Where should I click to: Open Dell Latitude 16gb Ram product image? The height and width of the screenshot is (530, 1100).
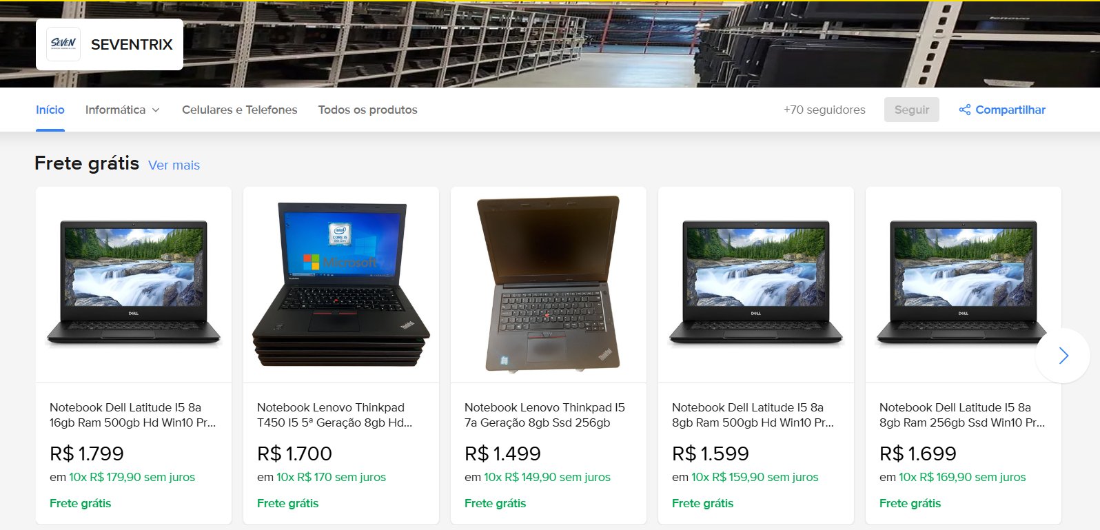pyautogui.click(x=134, y=285)
